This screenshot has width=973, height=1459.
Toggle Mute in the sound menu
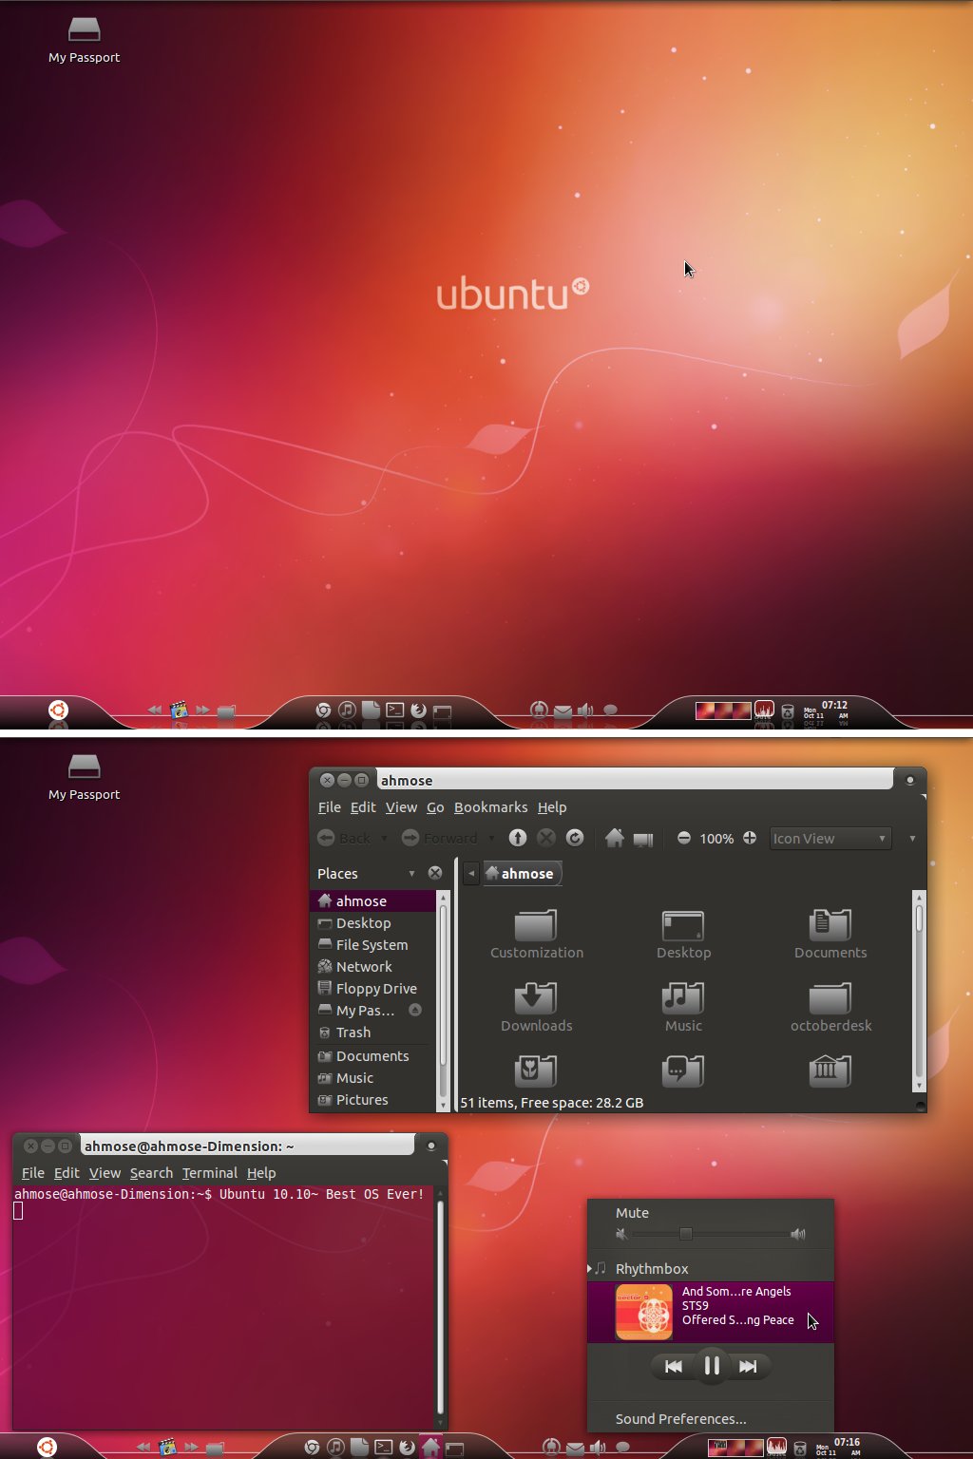(x=632, y=1213)
